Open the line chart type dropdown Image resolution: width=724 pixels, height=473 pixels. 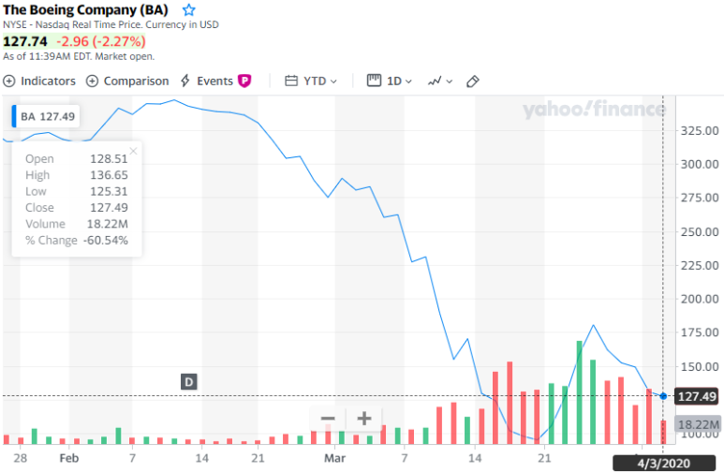pos(440,81)
